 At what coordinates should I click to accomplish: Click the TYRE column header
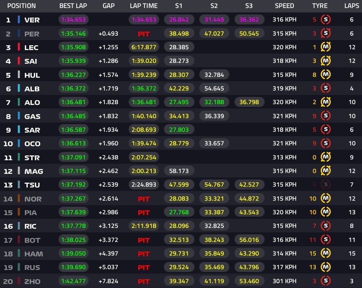point(320,6)
